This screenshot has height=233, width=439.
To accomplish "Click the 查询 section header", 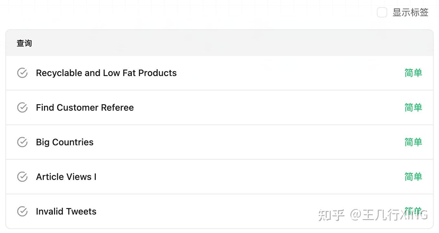I will 24,43.
